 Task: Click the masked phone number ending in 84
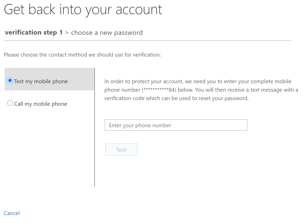(x=159, y=90)
